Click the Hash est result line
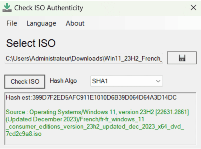The height and width of the screenshot is (149, 201). [x=91, y=97]
